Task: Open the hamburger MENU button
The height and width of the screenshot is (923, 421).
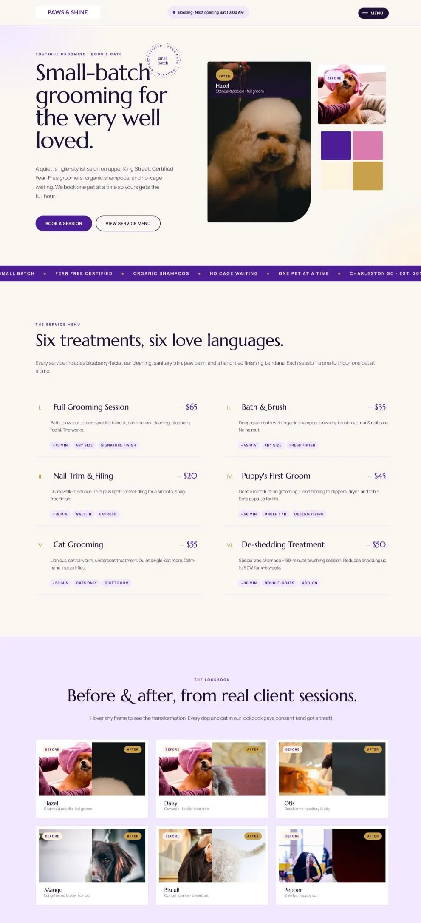Action: [373, 13]
